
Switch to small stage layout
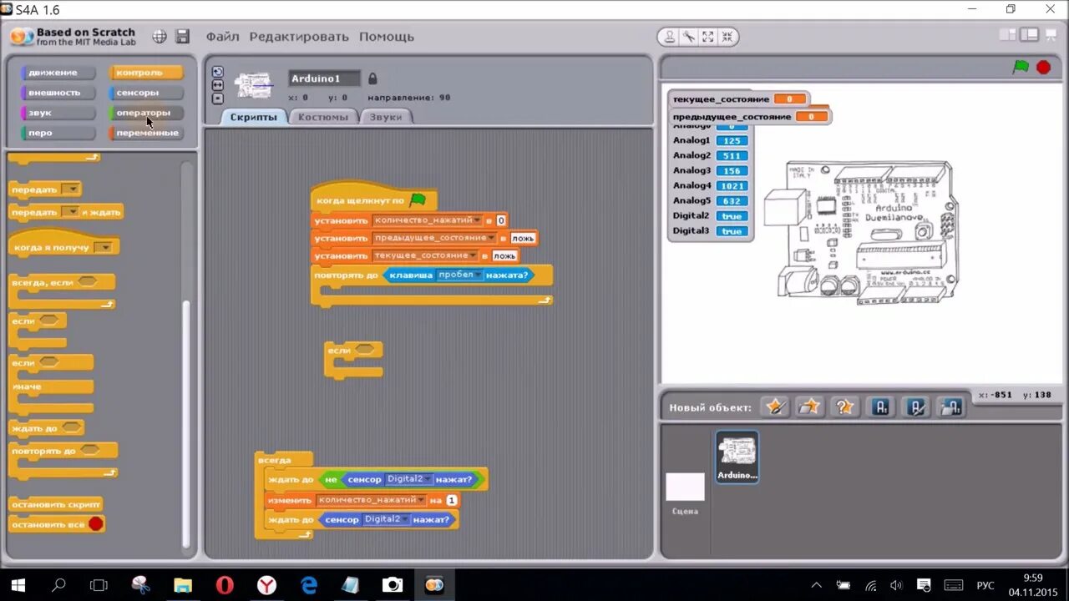(x=1009, y=35)
